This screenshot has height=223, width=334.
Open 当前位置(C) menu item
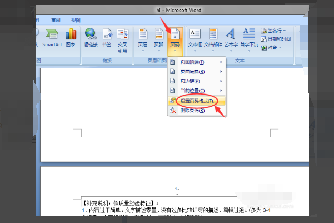pyautogui.click(x=197, y=91)
